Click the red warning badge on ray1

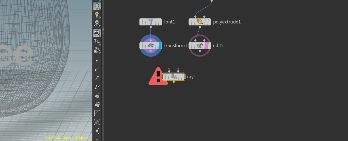[158, 76]
